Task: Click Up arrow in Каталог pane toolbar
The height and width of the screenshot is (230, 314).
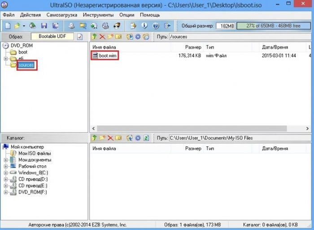Action: [x=94, y=138]
